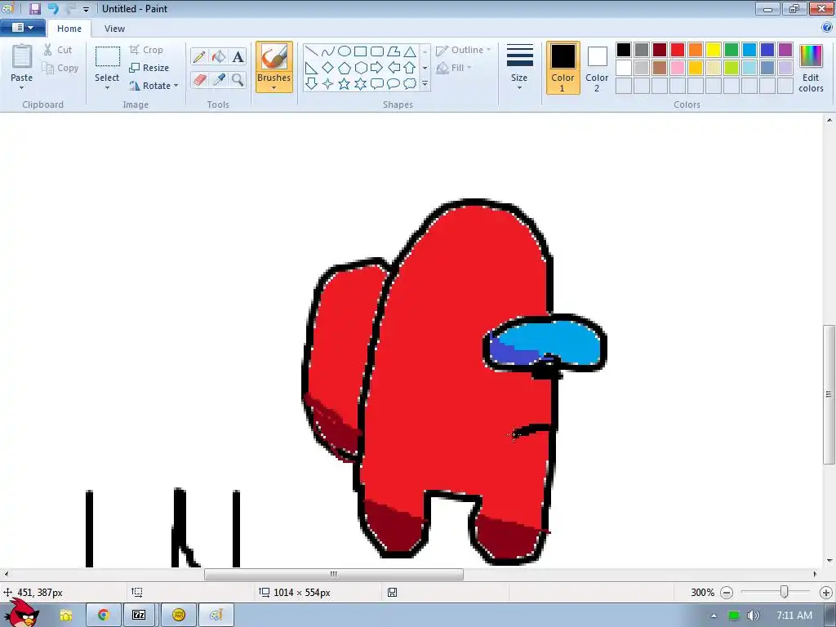Click the Zoom in plus button
Viewport: 836px width, 627px height.
tap(826, 593)
